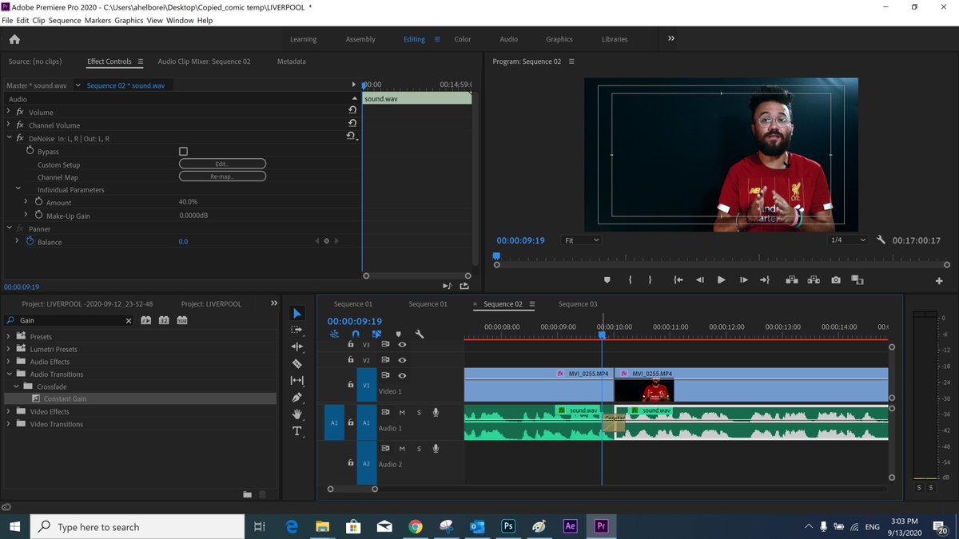The height and width of the screenshot is (539, 959).
Task: Toggle insert sequences as nests
Action: point(334,335)
